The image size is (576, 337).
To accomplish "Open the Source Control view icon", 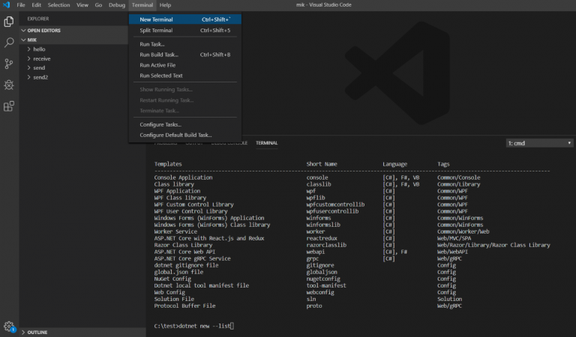I will coord(9,64).
